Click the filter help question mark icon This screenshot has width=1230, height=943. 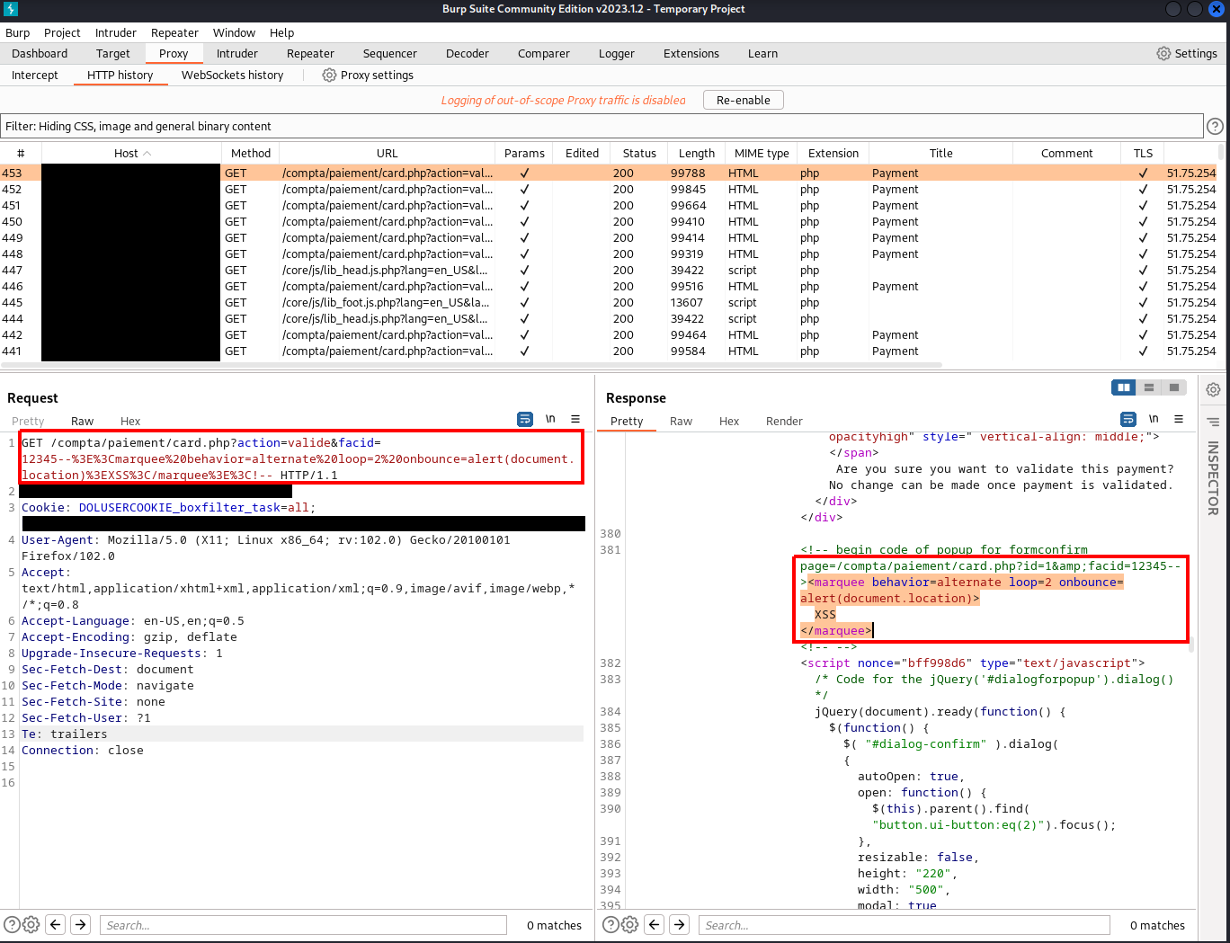tap(1215, 126)
